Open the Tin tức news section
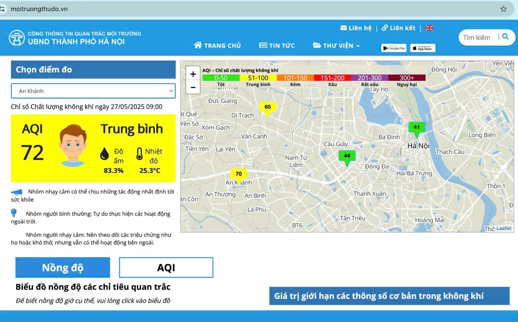The width and height of the screenshot is (518, 322). (277, 46)
